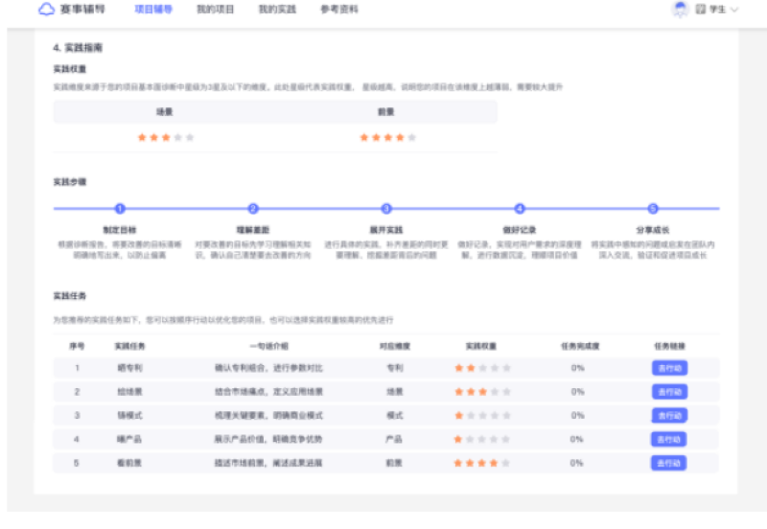The image size is (767, 529).
Task: Click the star rating in 前景 task row
Action: point(482,463)
